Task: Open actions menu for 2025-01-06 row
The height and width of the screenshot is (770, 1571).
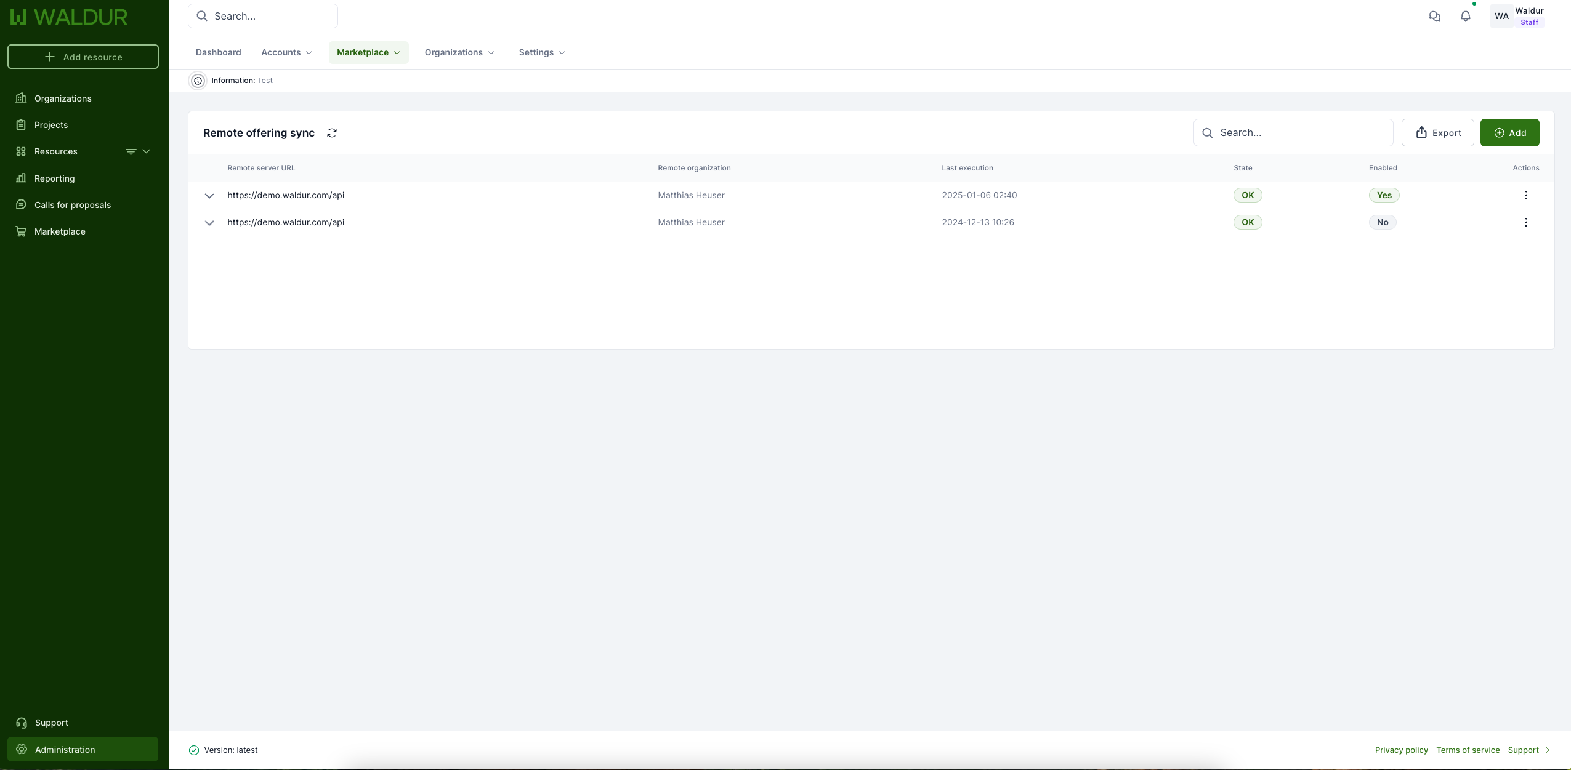Action: coord(1525,195)
